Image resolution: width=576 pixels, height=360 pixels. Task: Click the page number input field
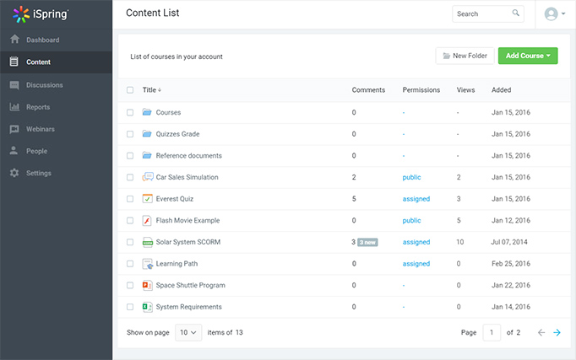point(492,332)
